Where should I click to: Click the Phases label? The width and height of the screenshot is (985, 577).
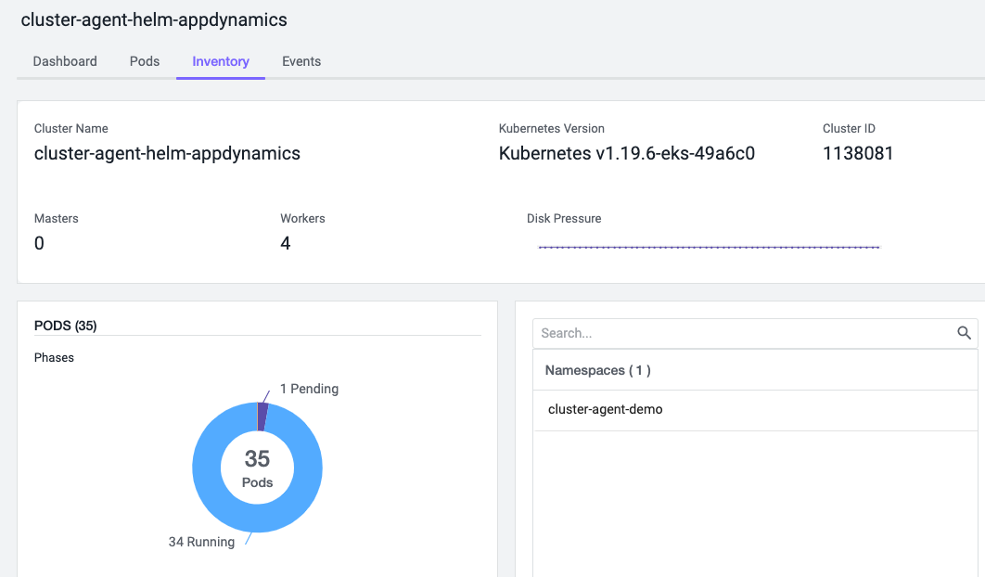tap(54, 358)
